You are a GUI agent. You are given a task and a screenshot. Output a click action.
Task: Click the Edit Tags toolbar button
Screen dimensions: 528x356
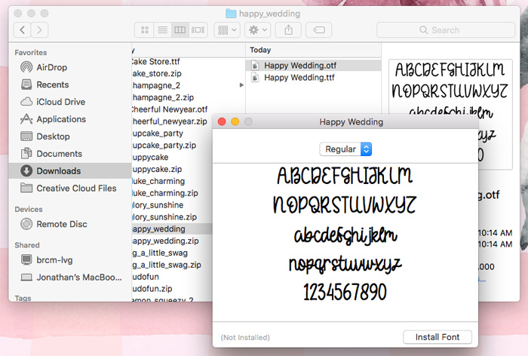click(x=318, y=30)
